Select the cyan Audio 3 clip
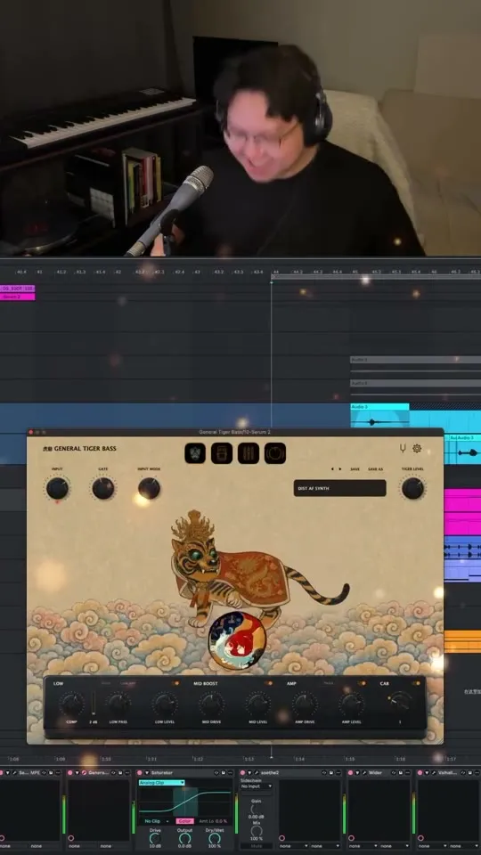Viewport: 481px width, 855px height. (x=379, y=418)
